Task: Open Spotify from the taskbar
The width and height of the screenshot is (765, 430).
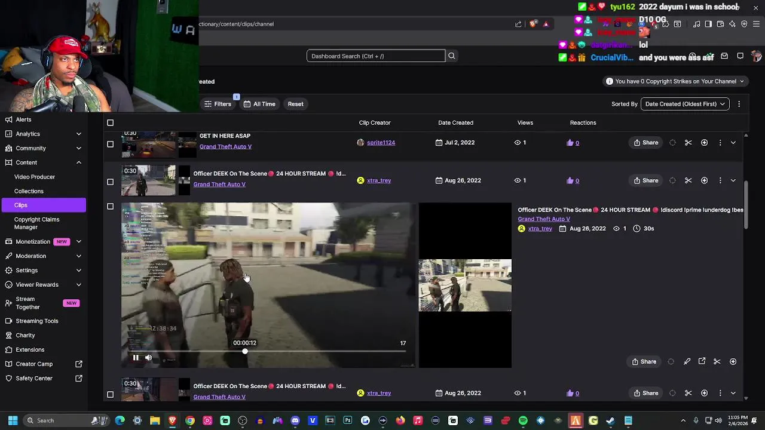Action: 523,420
